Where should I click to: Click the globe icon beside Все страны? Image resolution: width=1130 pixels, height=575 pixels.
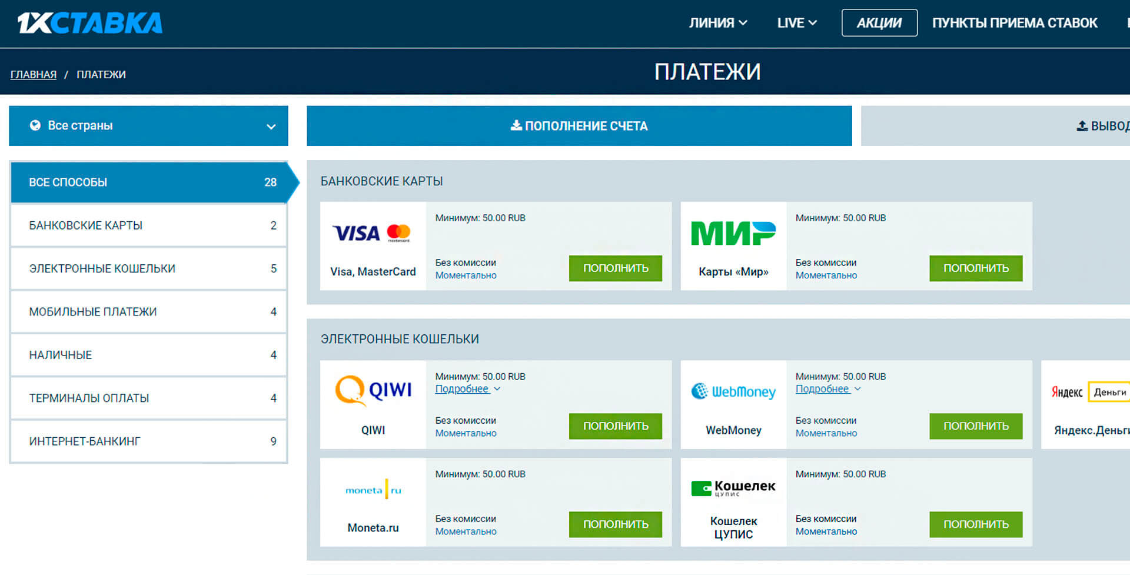tap(35, 125)
